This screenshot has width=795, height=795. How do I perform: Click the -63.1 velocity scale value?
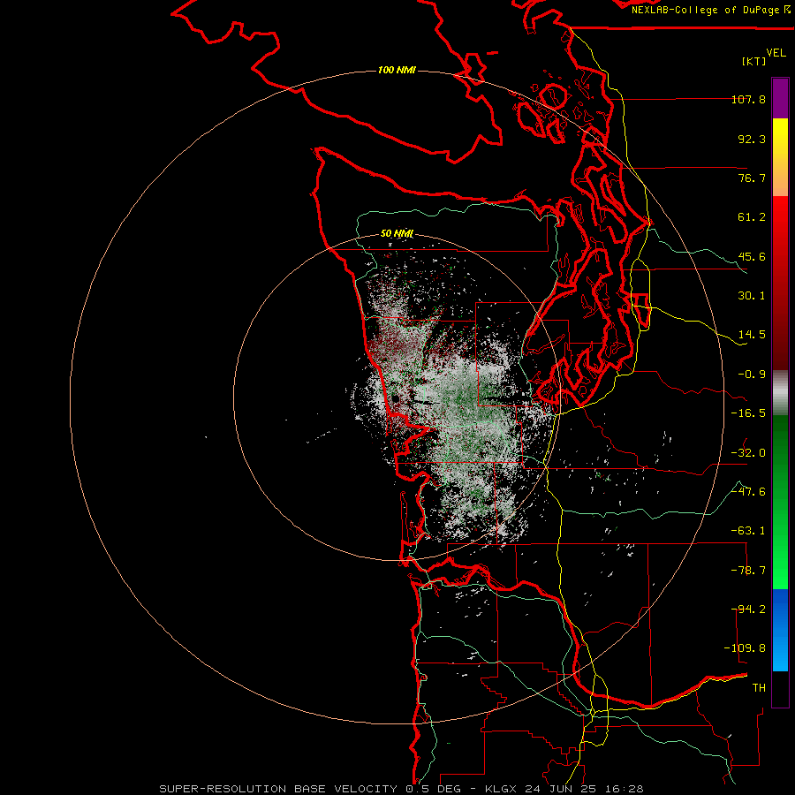(748, 531)
